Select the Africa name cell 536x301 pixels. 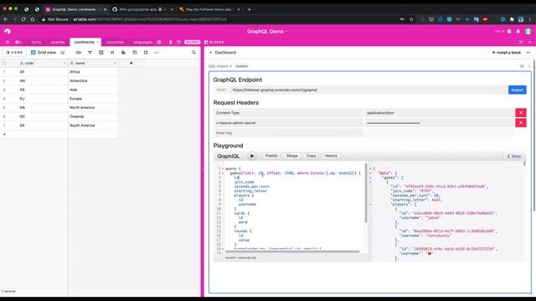point(93,72)
